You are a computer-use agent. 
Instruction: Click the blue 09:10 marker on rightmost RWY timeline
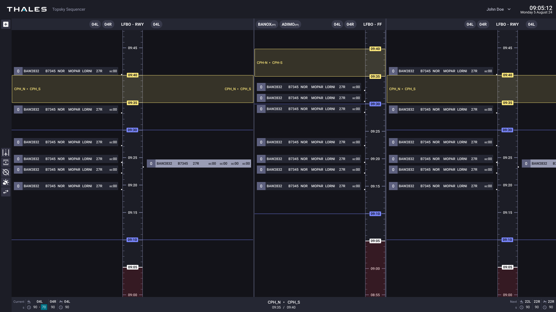tap(507, 240)
